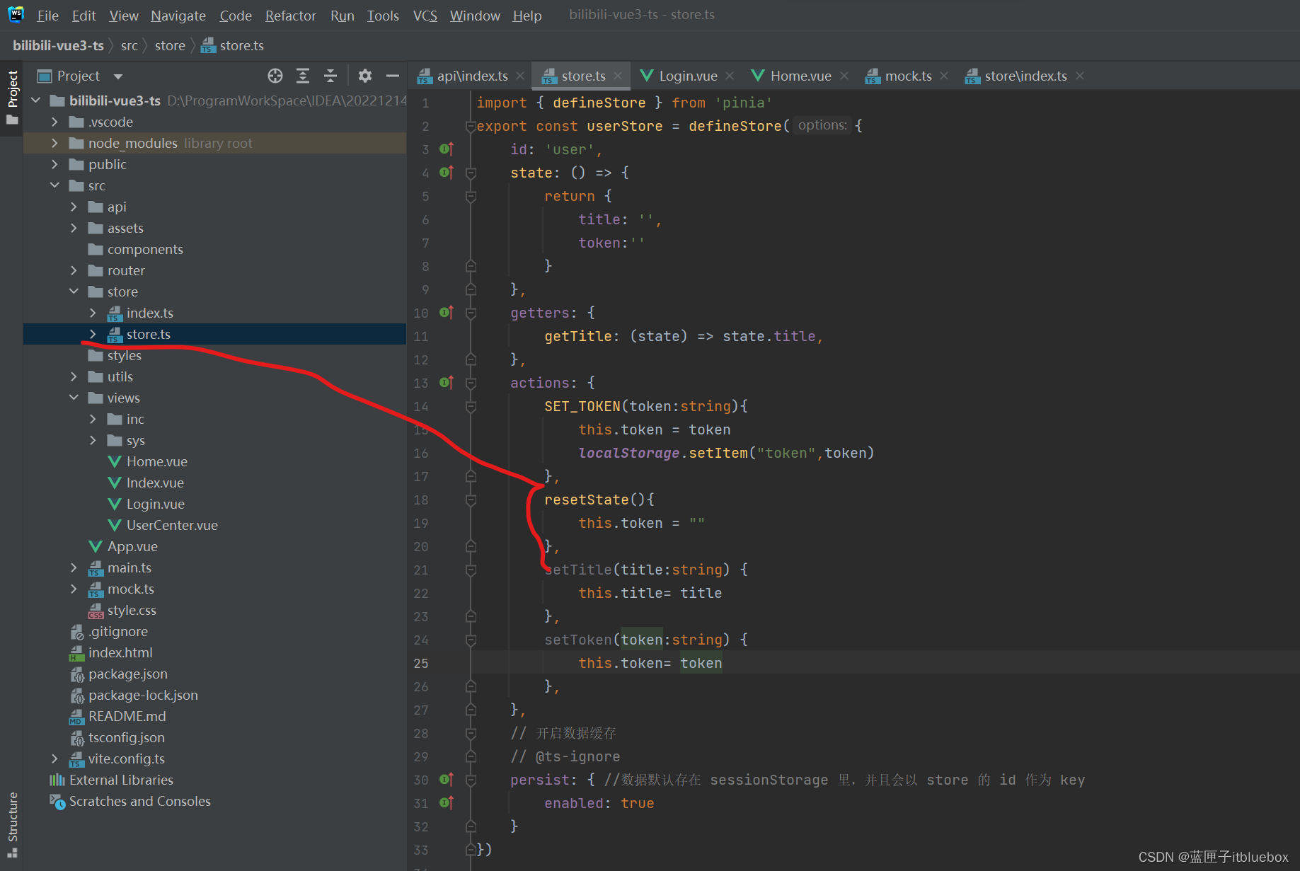Click the override gutter icon on line 3

(x=446, y=149)
